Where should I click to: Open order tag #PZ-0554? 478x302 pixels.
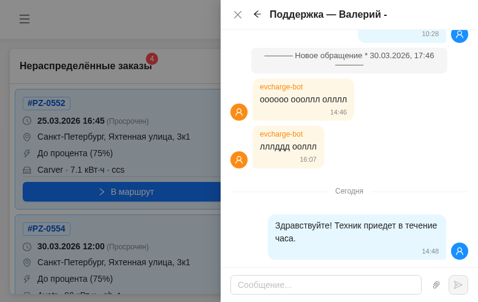pyautogui.click(x=47, y=229)
